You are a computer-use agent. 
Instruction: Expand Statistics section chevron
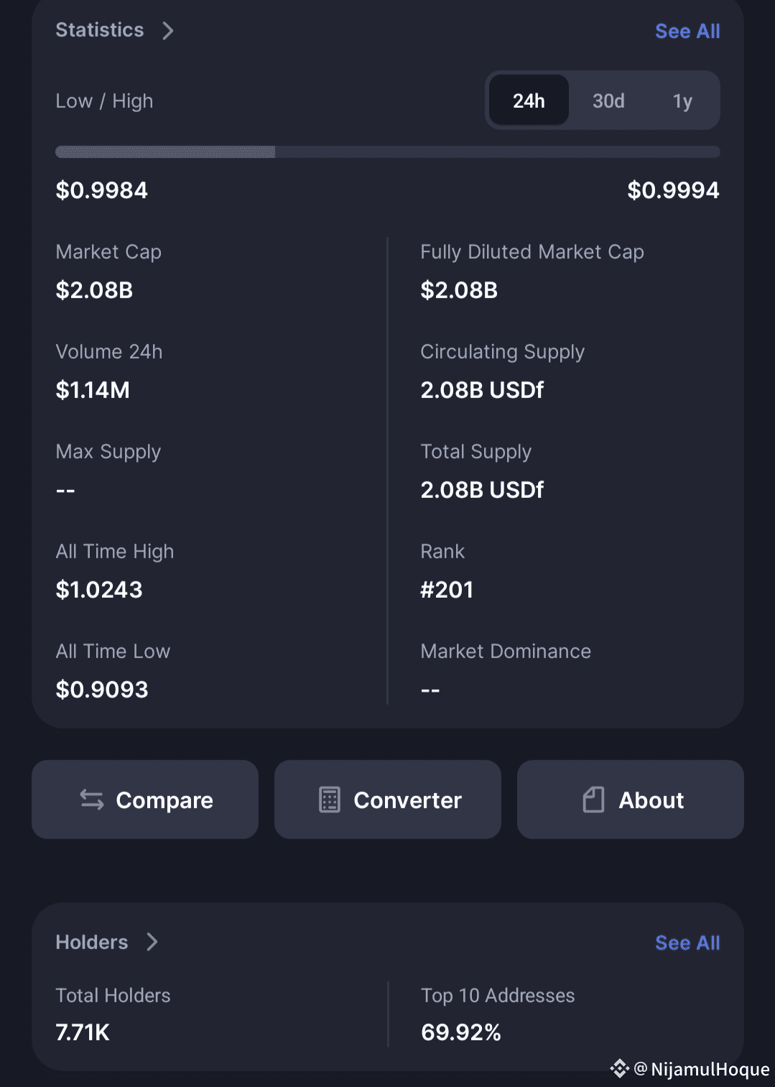pyautogui.click(x=168, y=30)
